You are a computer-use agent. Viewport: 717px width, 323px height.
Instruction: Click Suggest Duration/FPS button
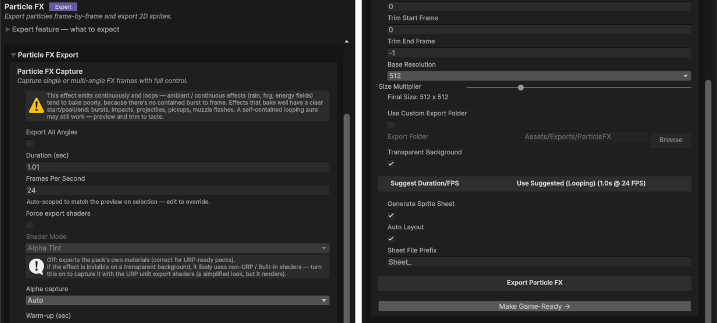pos(425,183)
